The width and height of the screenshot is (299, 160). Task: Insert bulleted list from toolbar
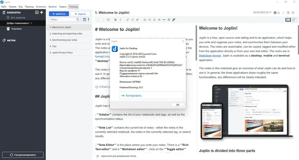(145, 20)
